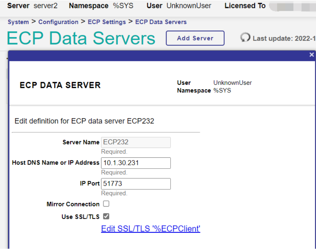316x249 pixels.
Task: Select the ECP Data Servers breadcrumb link
Action: click(x=161, y=22)
